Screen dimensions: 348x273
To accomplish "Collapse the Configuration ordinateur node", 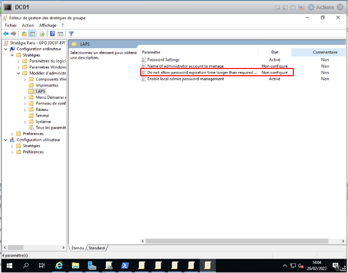I will point(6,49).
